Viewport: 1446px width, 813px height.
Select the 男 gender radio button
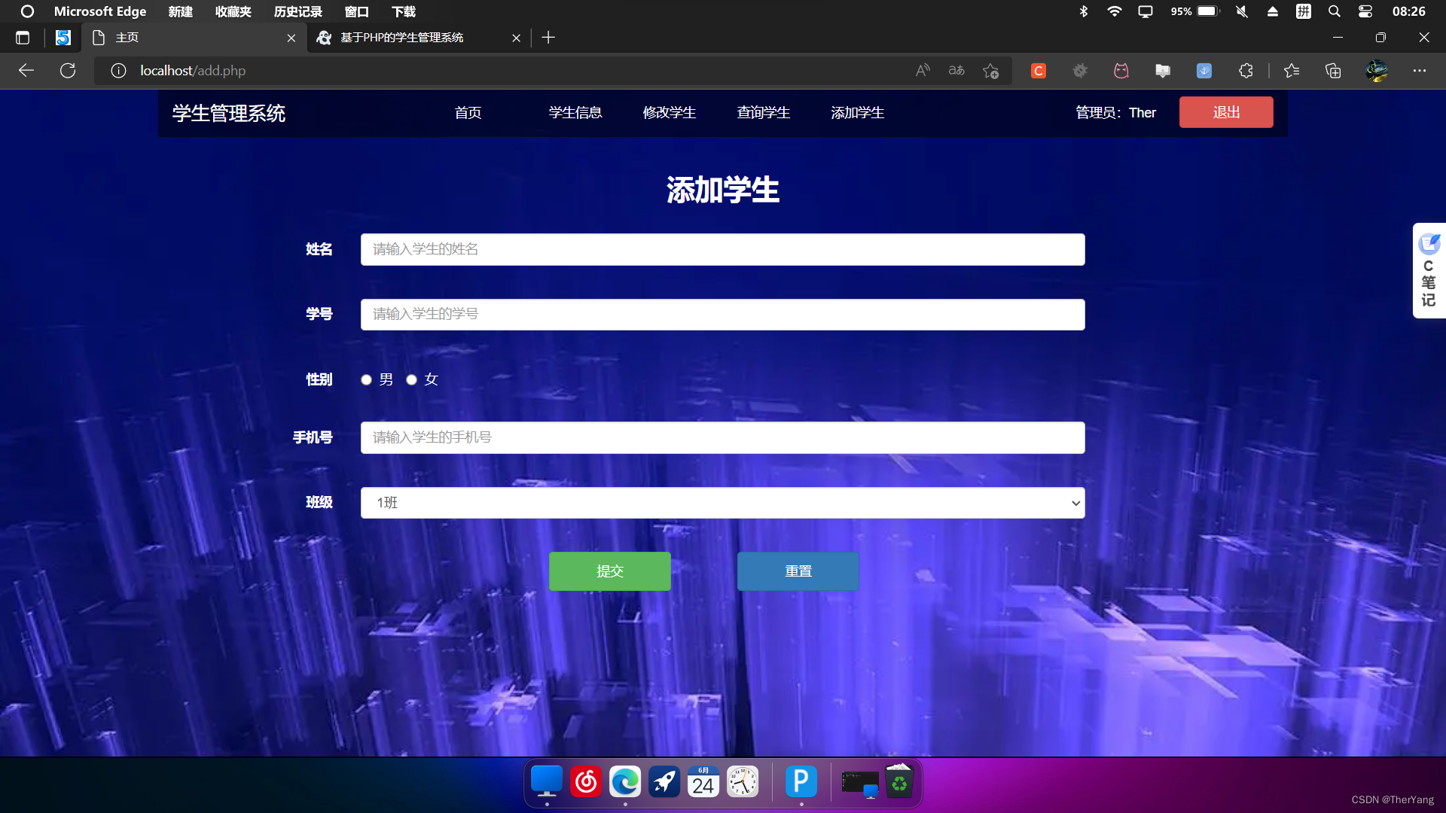[x=366, y=380]
